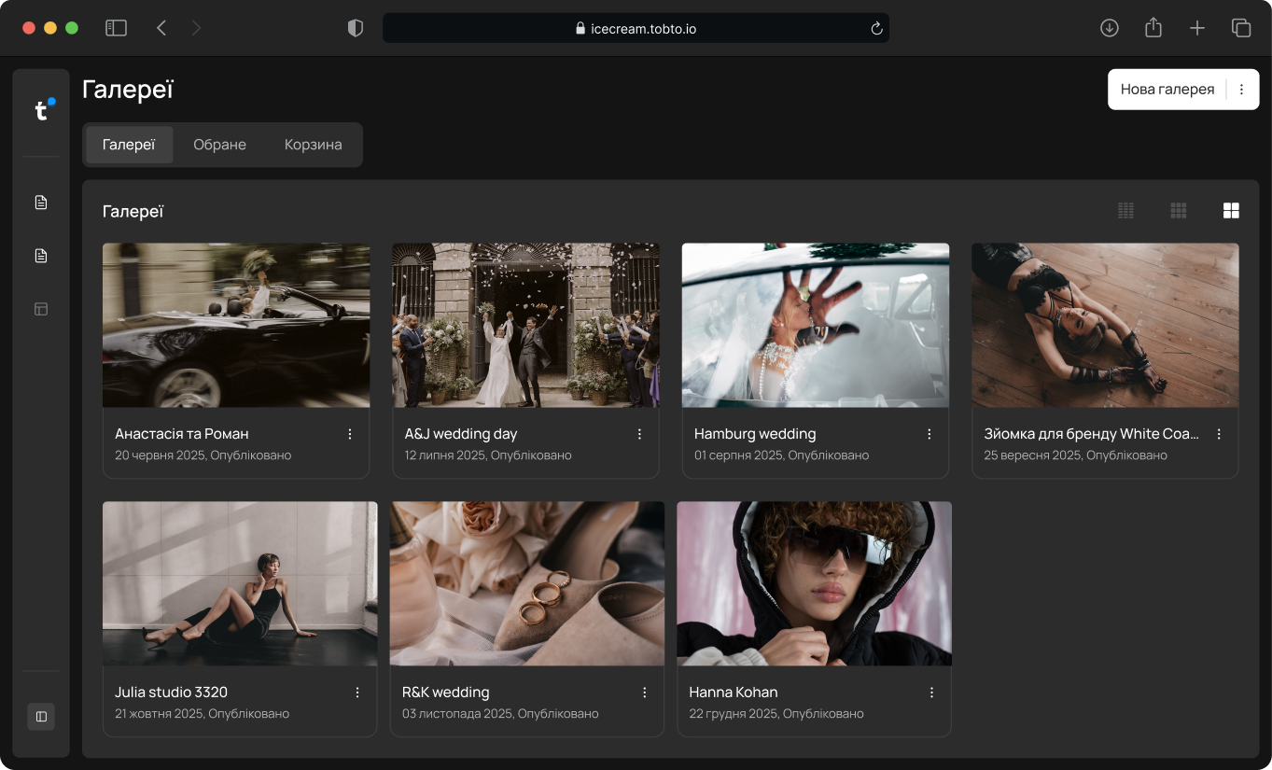Viewport: 1272px width, 770px height.
Task: Open the Safari downloads icon
Action: click(1109, 28)
